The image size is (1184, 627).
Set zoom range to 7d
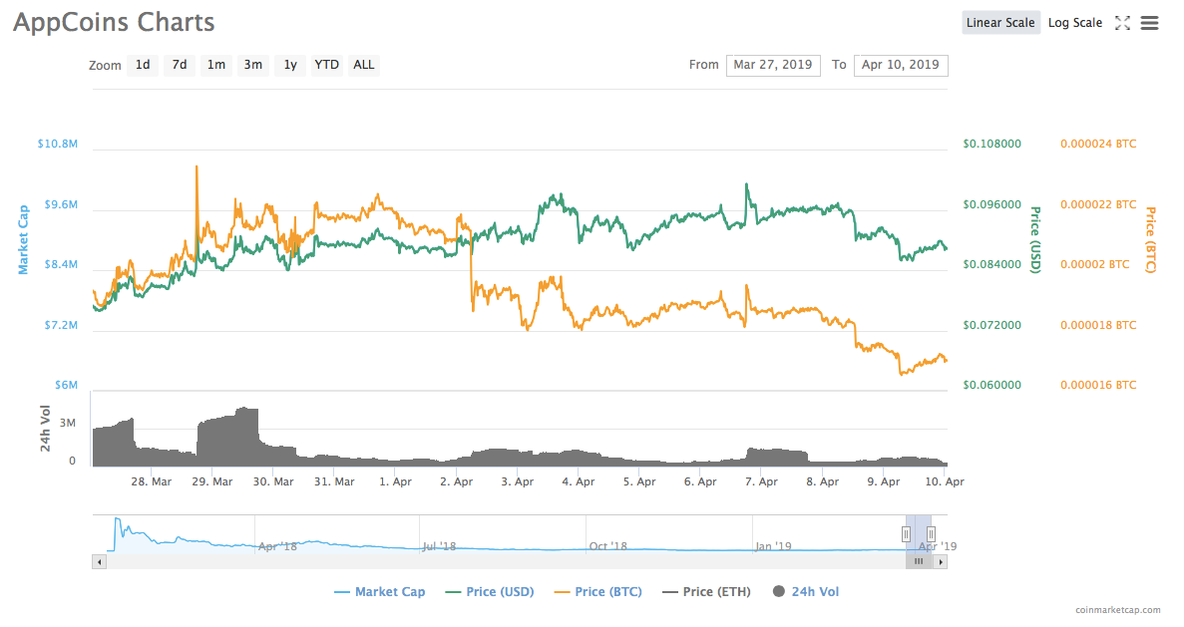(x=180, y=65)
